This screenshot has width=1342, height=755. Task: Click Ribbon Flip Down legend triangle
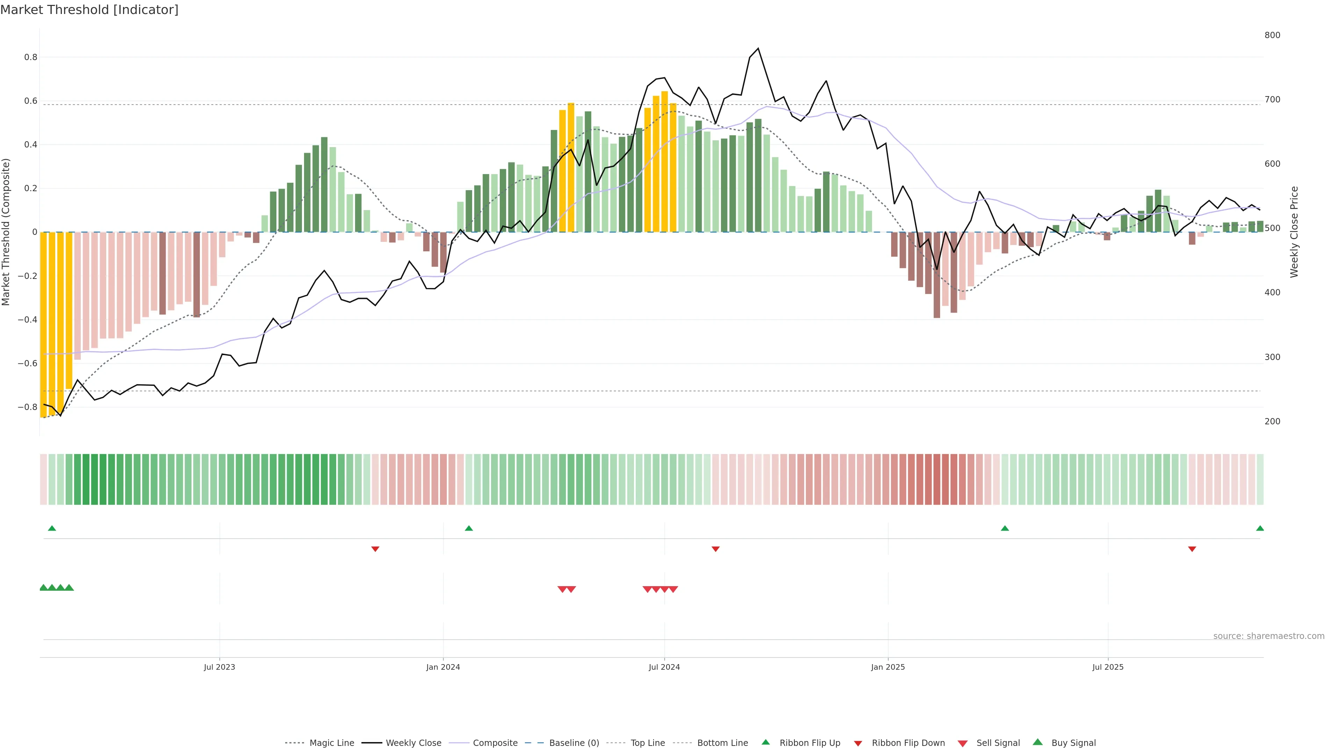[858, 743]
